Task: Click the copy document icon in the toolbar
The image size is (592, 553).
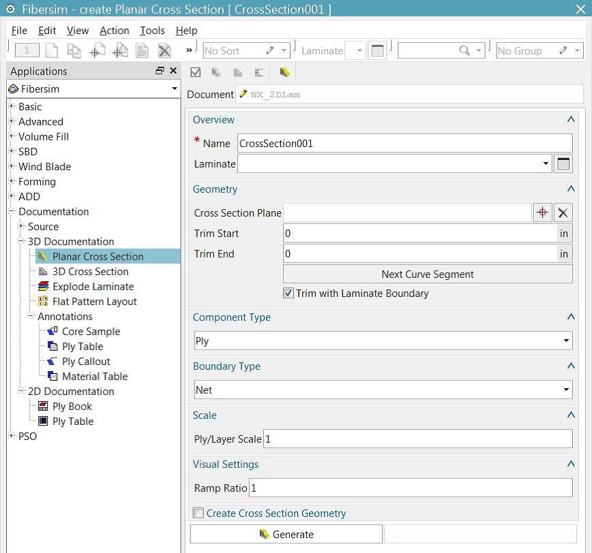Action: 74,50
